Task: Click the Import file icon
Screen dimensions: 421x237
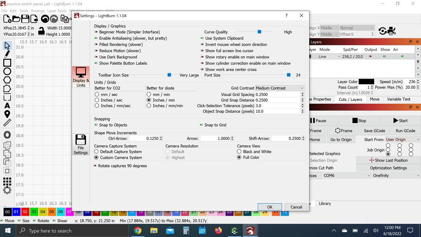Action: (x=34, y=19)
